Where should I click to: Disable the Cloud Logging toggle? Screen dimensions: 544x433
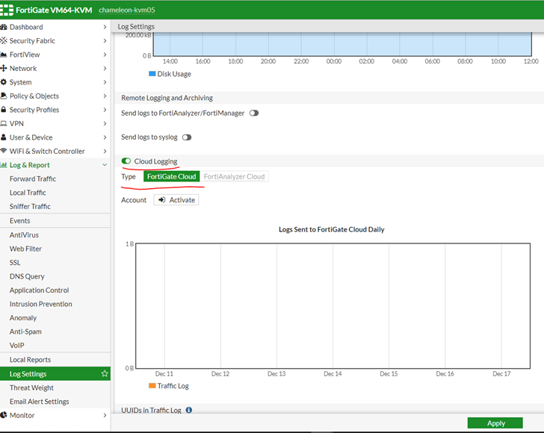tap(126, 161)
